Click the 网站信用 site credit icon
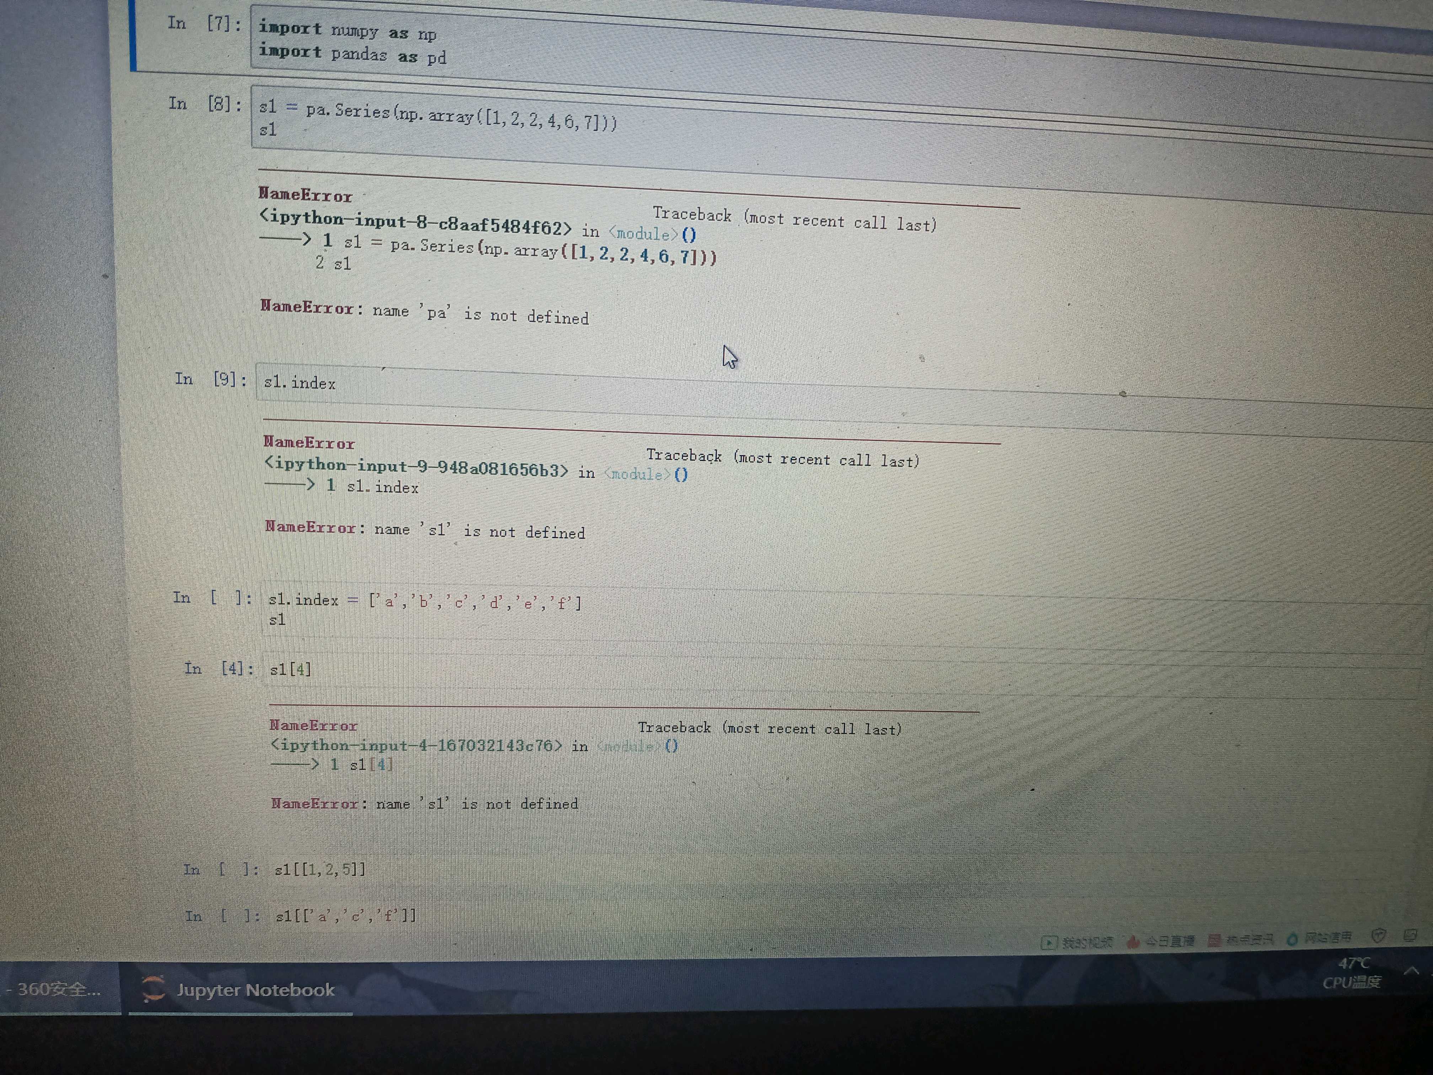The width and height of the screenshot is (1433, 1075). (x=1292, y=938)
